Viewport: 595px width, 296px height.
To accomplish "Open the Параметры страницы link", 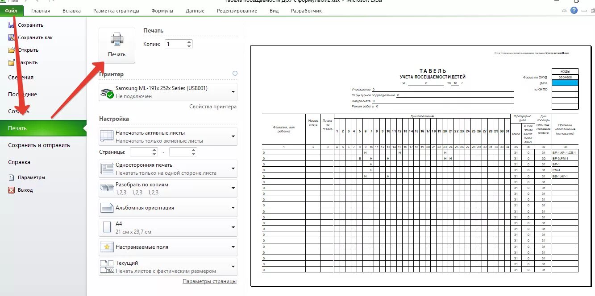I will point(210,281).
